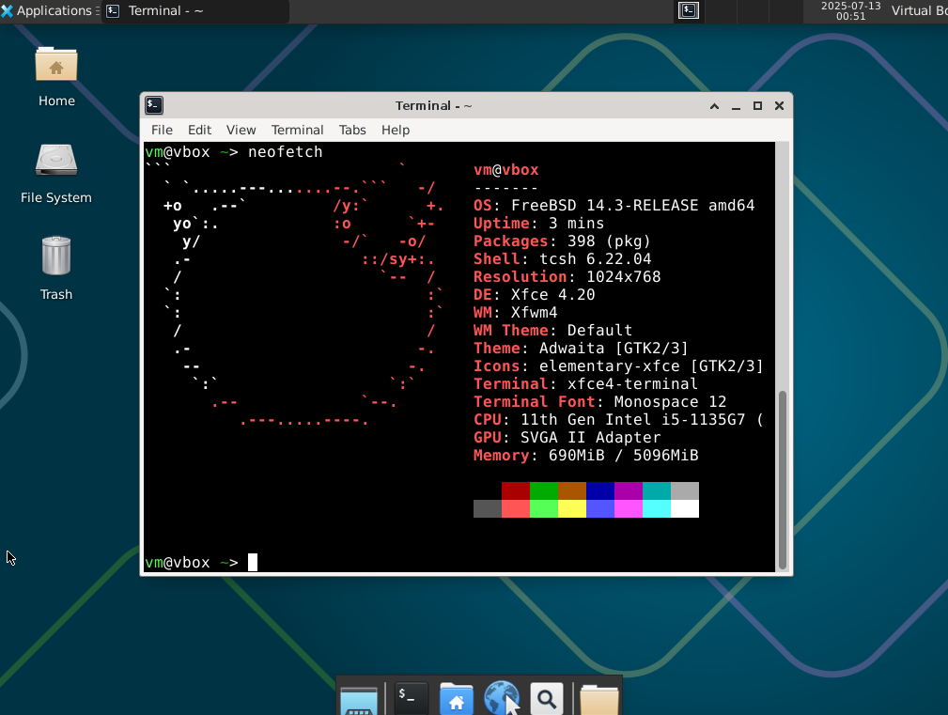The height and width of the screenshot is (715, 948).
Task: Launch the terminal emulator from the dock
Action: (411, 699)
